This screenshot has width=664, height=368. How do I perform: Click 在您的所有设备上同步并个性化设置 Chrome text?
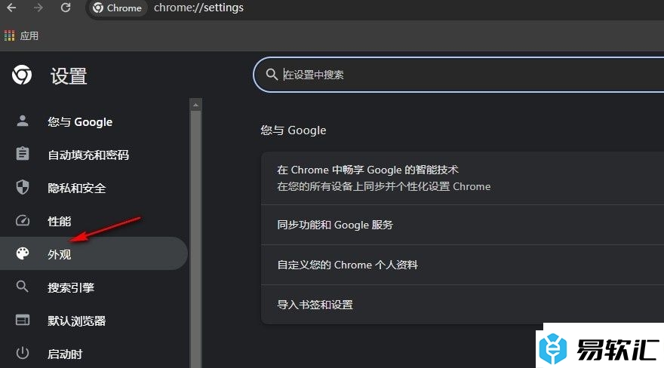click(x=383, y=186)
